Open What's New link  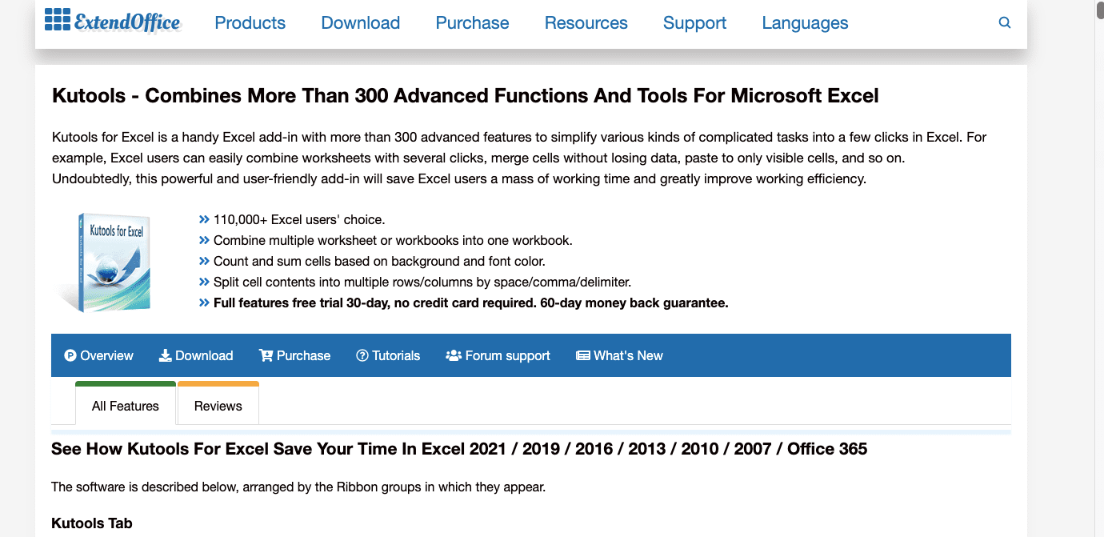619,355
